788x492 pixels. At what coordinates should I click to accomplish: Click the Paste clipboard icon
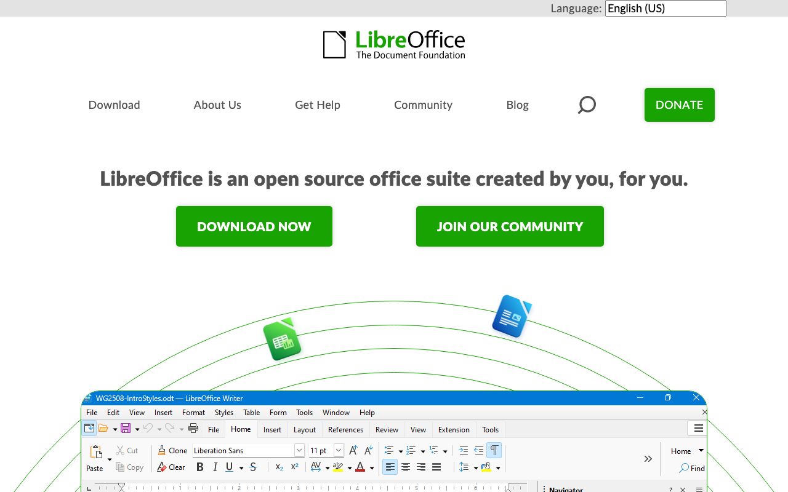pyautogui.click(x=96, y=452)
